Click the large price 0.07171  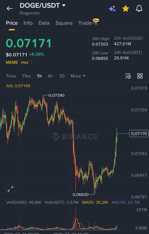click(x=28, y=43)
